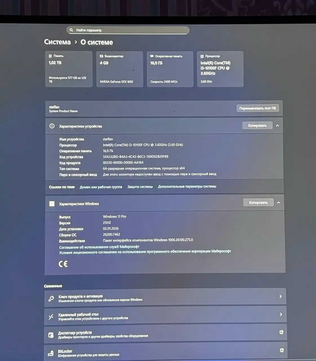The image size is (316, 361).
Task: Click the info icon beside Характеристики устройства
Action: [x=52, y=126]
